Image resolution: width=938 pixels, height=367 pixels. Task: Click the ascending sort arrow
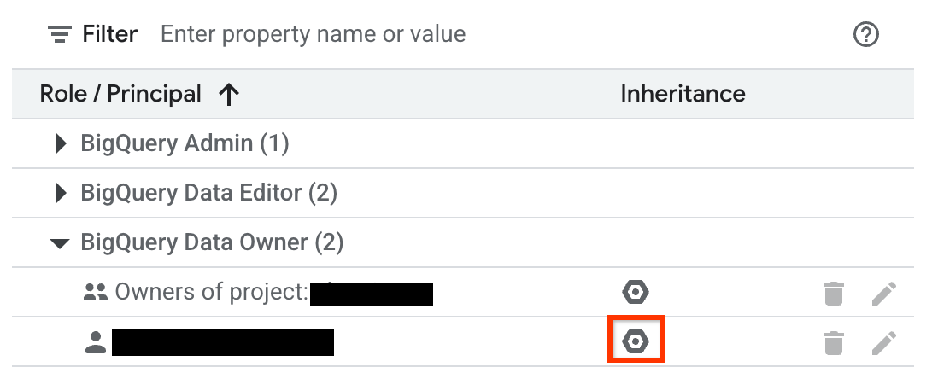point(228,94)
